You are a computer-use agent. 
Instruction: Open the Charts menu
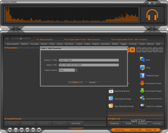tap(87, 44)
